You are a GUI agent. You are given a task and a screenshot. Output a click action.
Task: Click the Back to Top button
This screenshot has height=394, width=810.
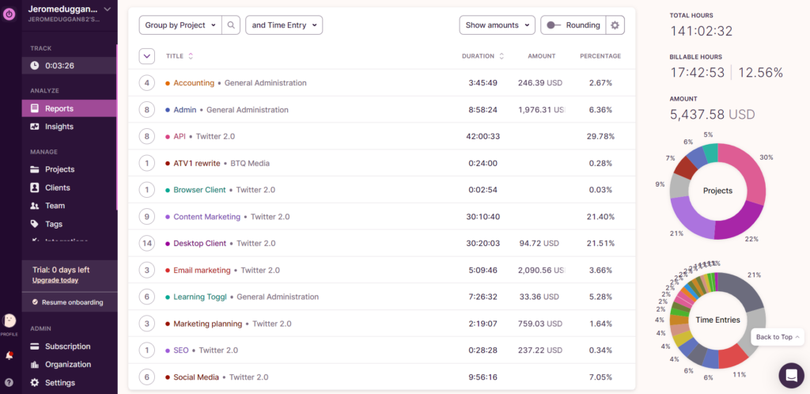point(778,337)
